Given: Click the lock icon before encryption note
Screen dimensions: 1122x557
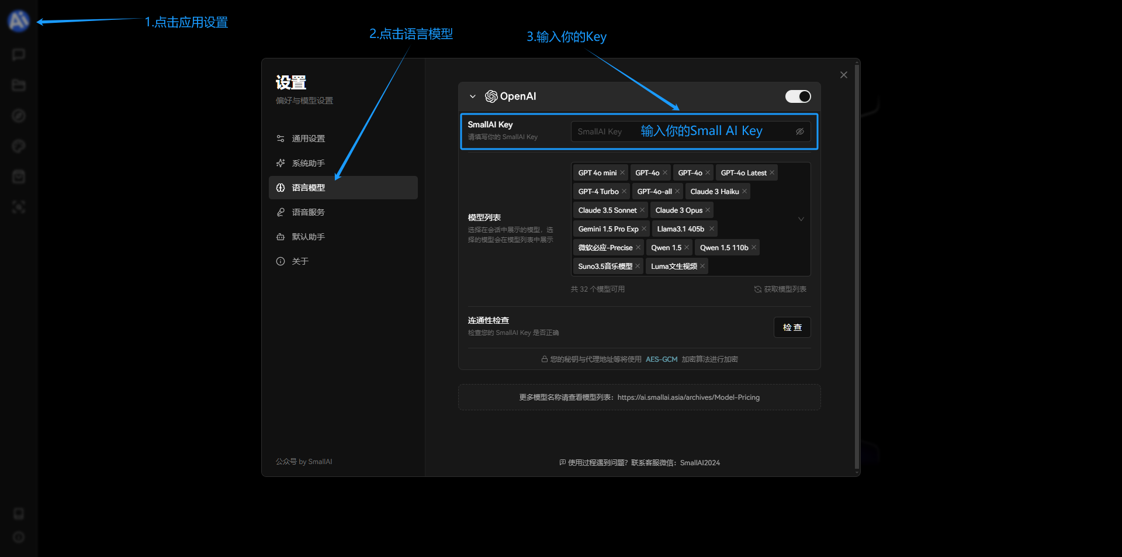Looking at the screenshot, I should coord(544,359).
